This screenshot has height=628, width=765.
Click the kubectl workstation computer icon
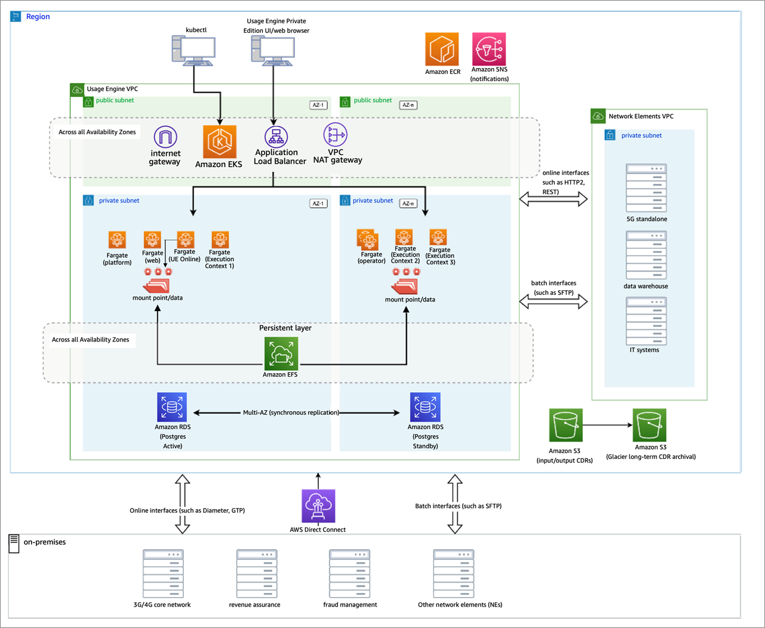[193, 51]
